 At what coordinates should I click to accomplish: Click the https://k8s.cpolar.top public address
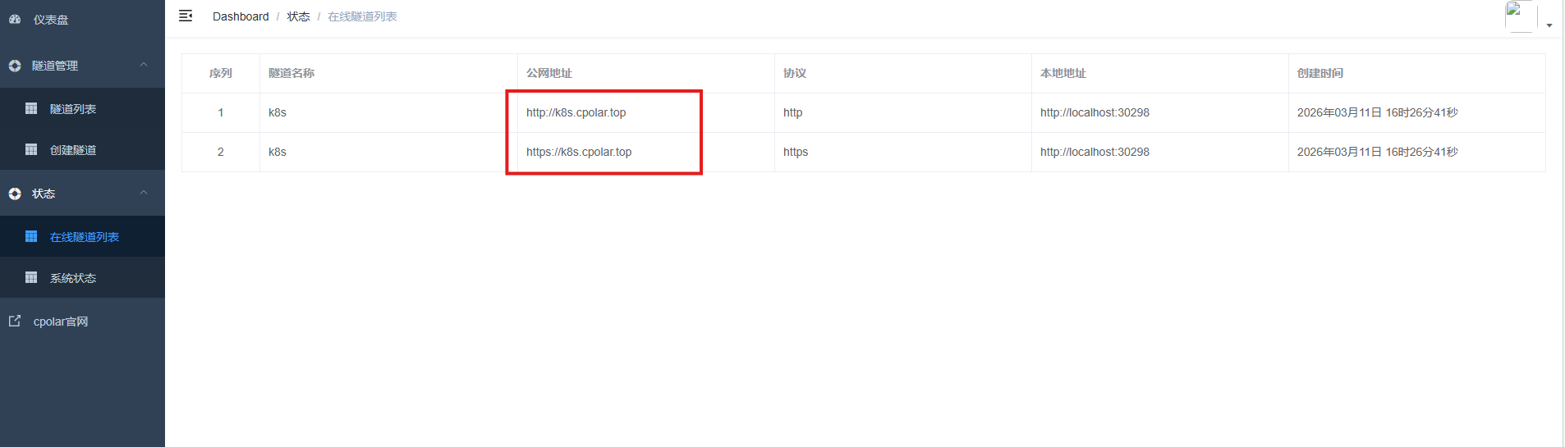click(x=579, y=152)
